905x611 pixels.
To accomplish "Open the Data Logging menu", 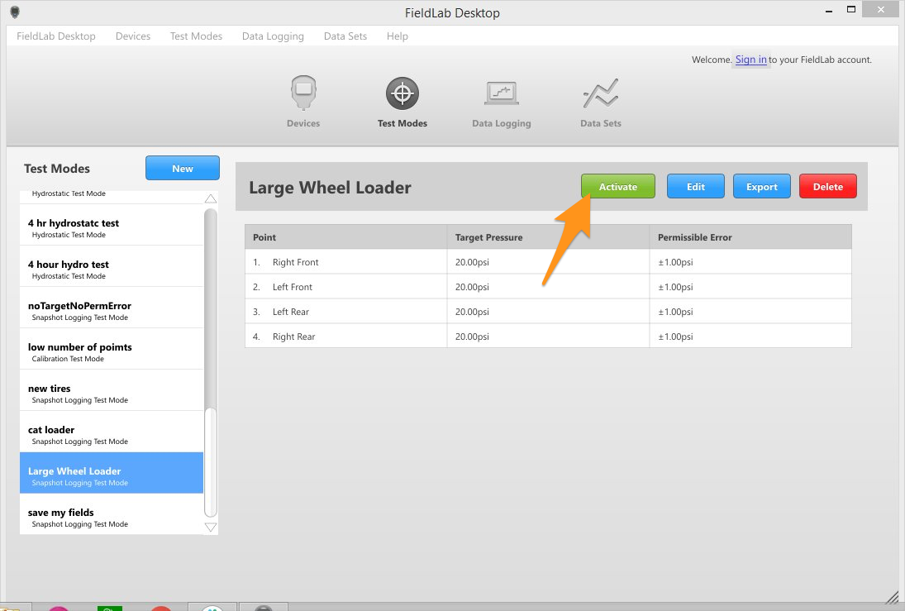I will click(x=273, y=36).
